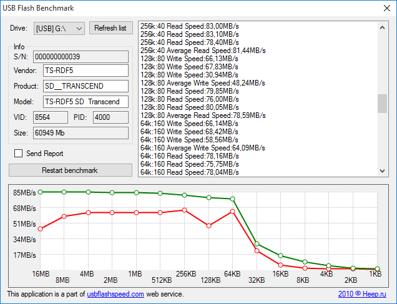Click the Model field text box
Viewport: 397px width, 304px height.
(x=85, y=101)
